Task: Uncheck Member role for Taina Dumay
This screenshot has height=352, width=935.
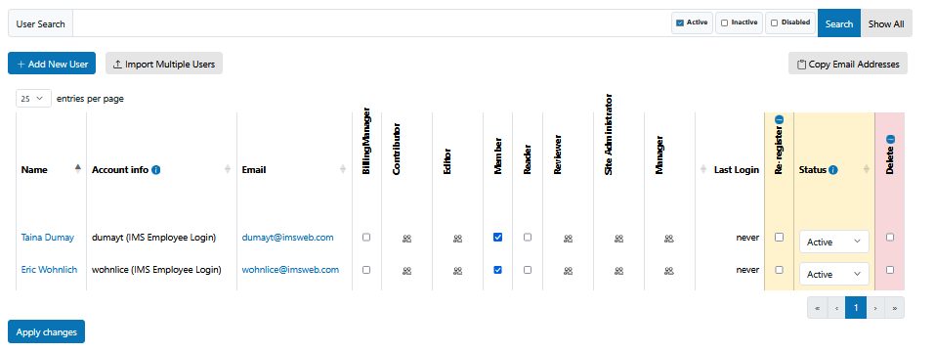Action: pos(498,237)
